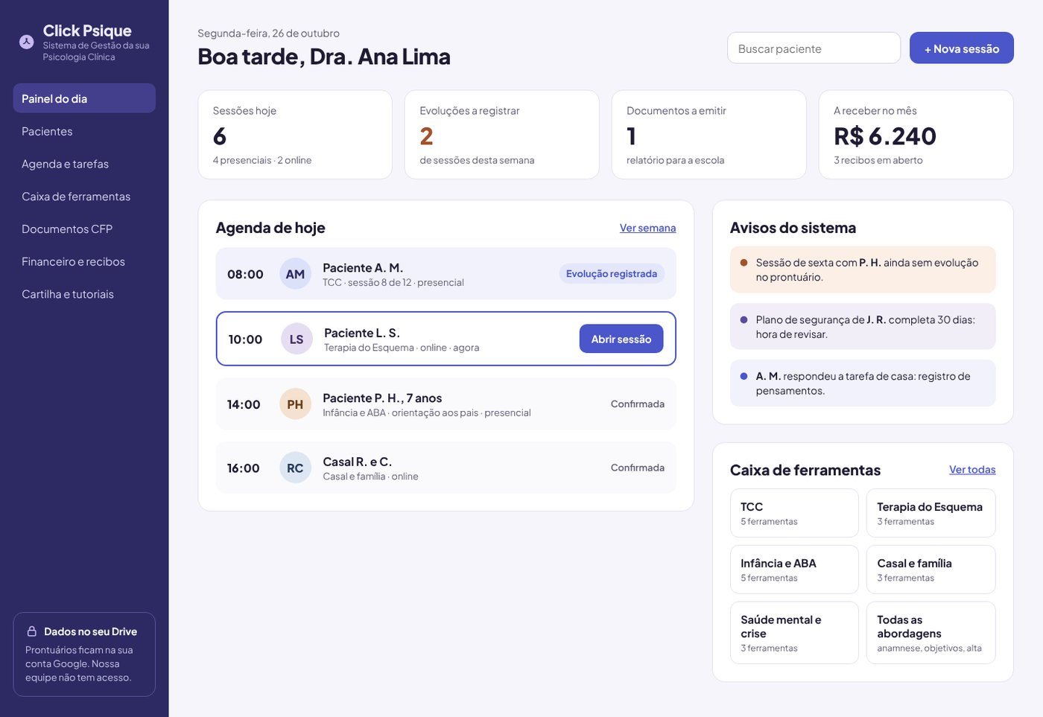The width and height of the screenshot is (1043, 717).
Task: Select the 08:00 Paciente A. M. appointment
Action: pyautogui.click(x=446, y=274)
